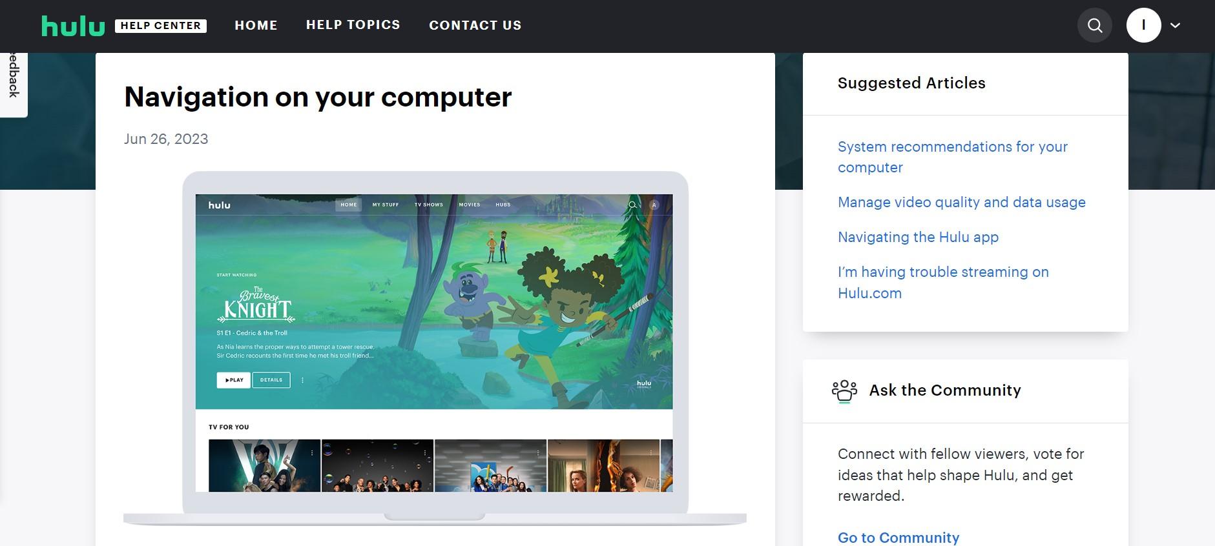This screenshot has width=1215, height=546.
Task: Expand the account dropdown chevron
Action: (1176, 25)
